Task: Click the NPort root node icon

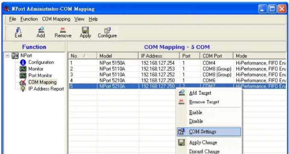Action: click(15, 55)
